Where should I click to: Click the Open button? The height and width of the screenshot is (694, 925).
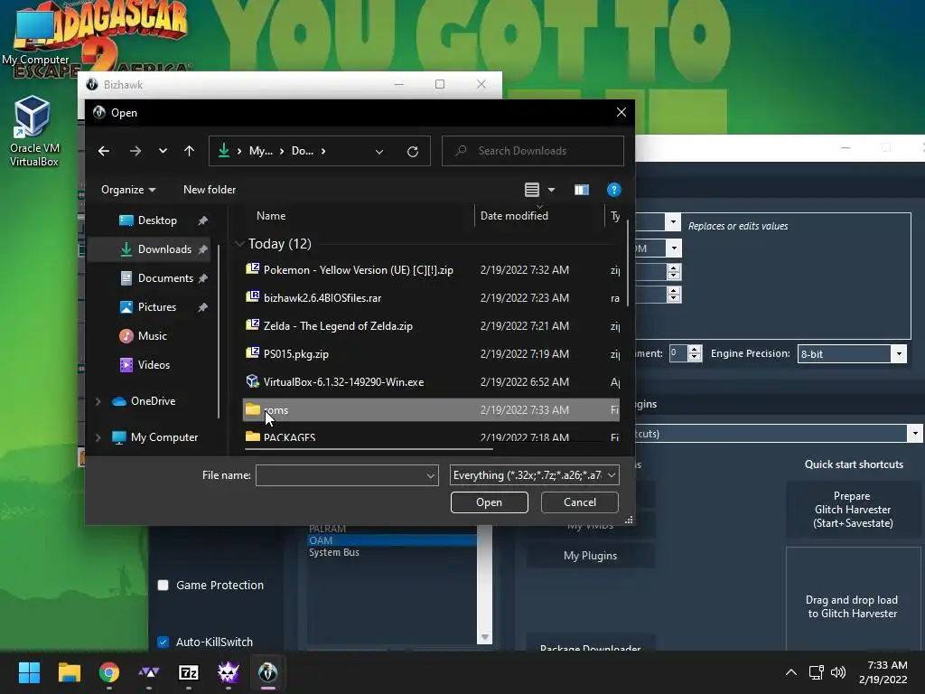click(489, 502)
